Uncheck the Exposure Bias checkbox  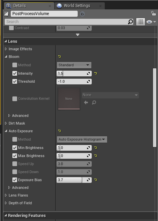[15, 180]
